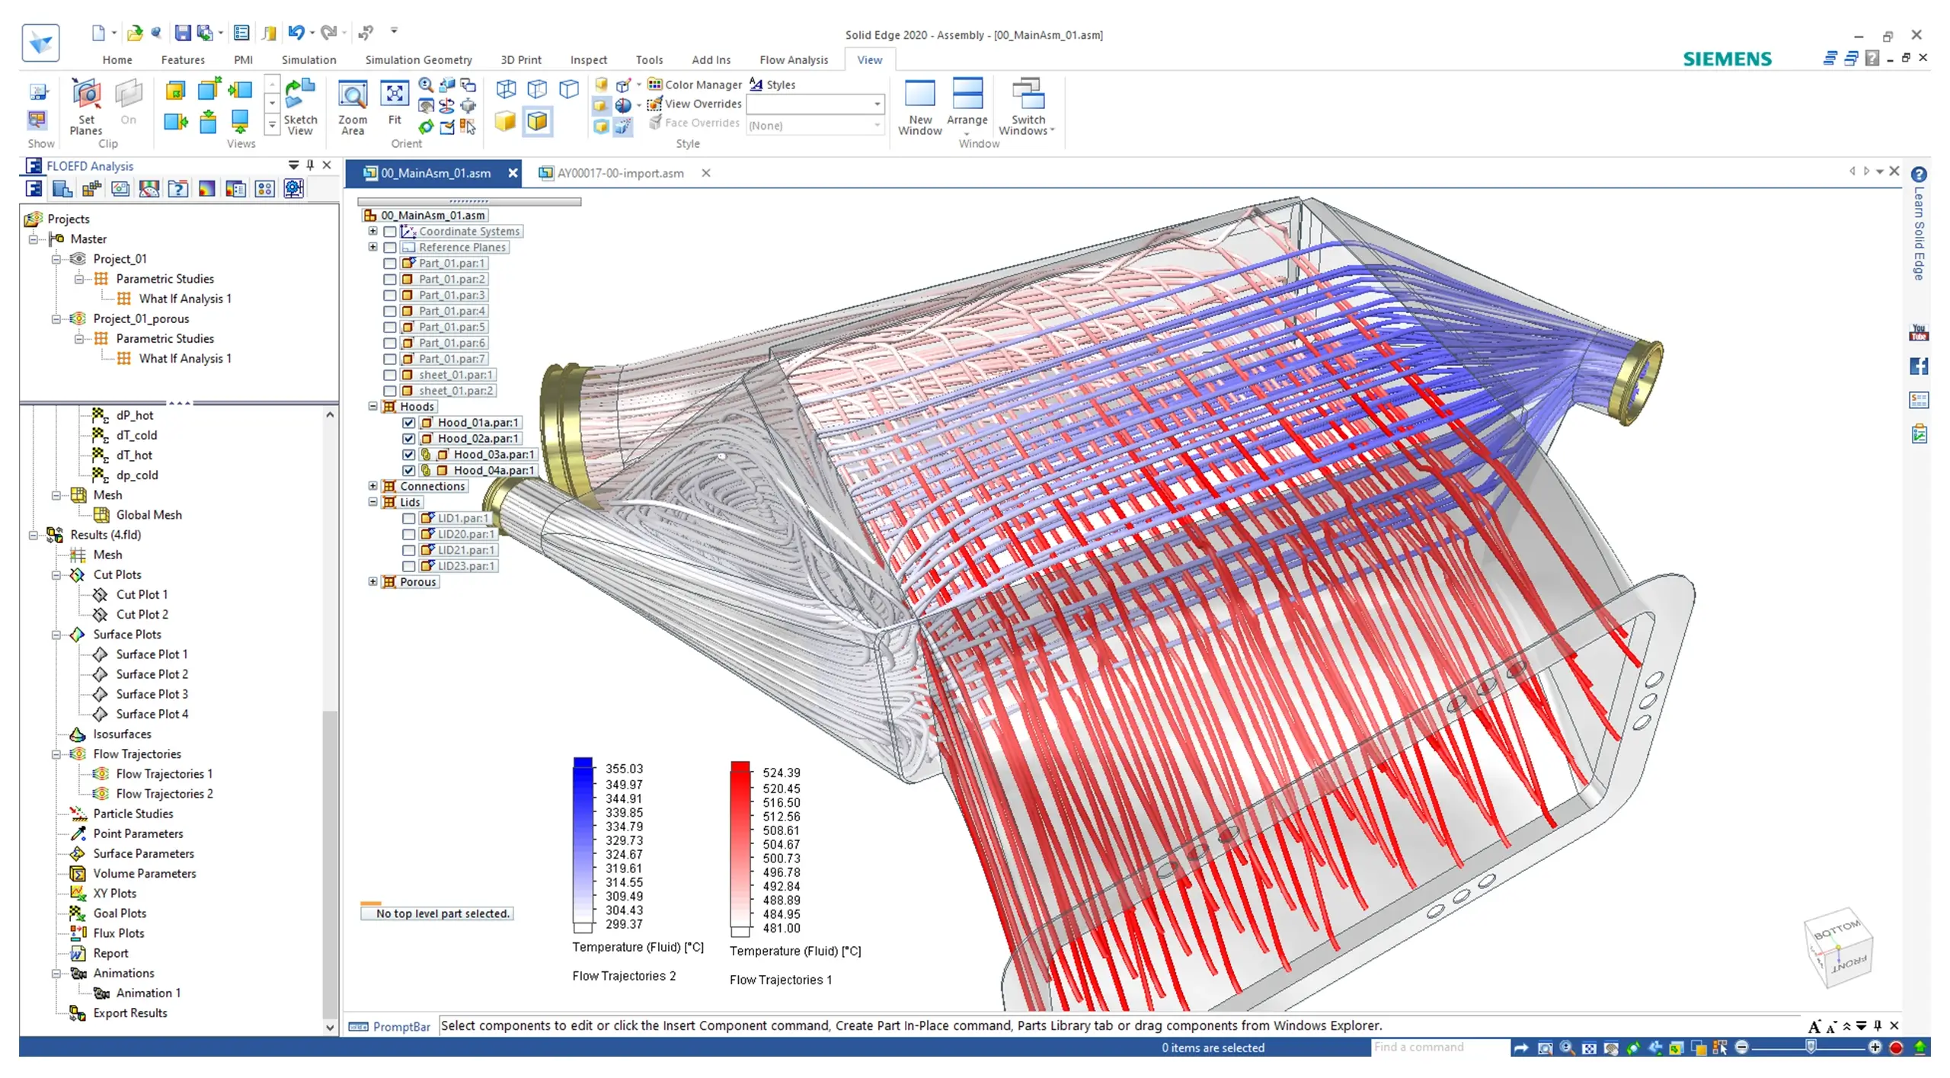
Task: Click the zoom slider in status bar
Action: (x=1810, y=1048)
